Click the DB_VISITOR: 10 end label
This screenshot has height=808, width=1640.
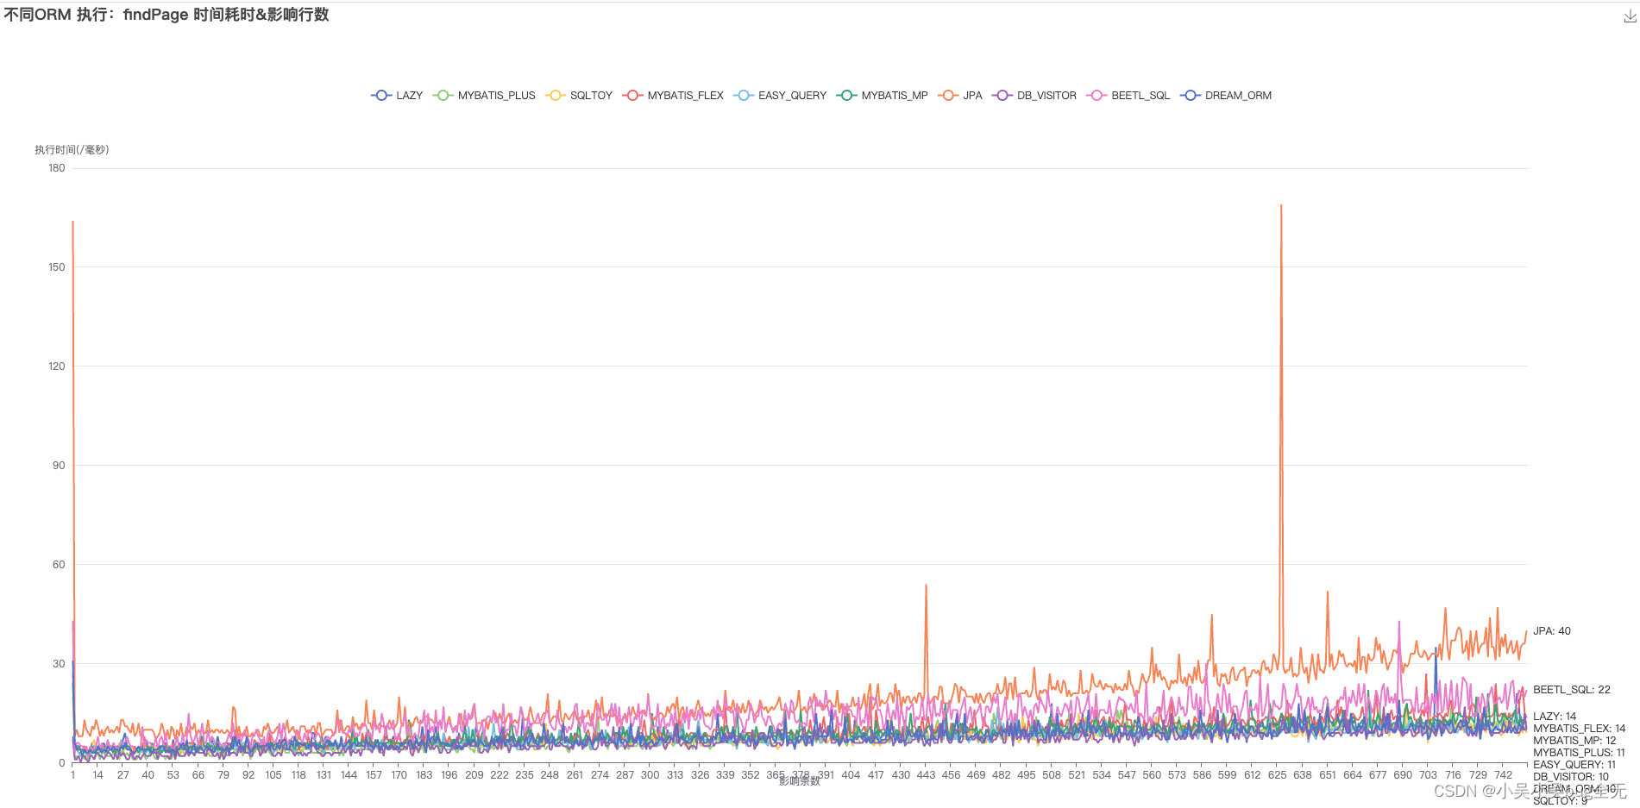click(1571, 777)
